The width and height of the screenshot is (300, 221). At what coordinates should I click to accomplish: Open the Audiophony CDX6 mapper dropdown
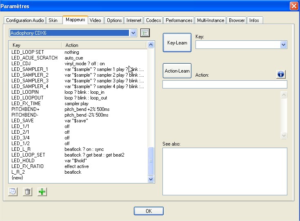tap(133, 33)
